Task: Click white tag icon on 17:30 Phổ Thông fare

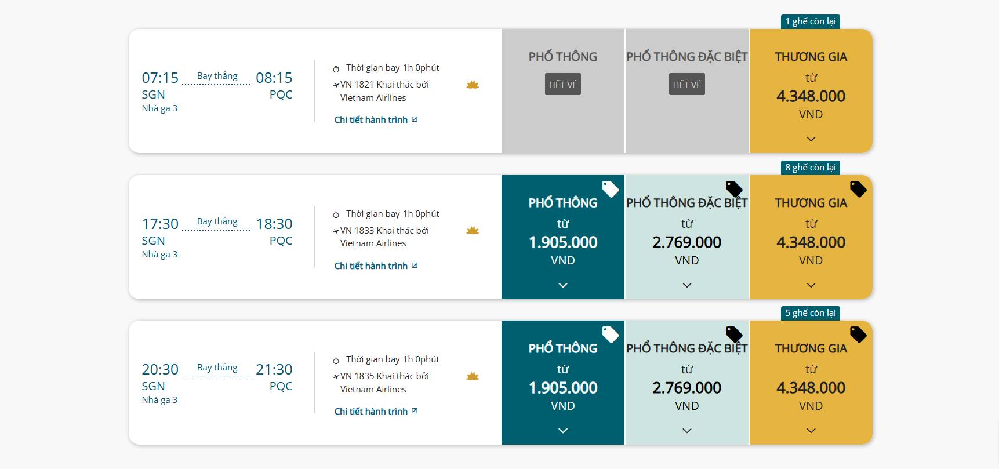Action: tap(610, 189)
